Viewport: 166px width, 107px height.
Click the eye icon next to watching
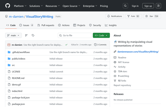tap(115, 76)
